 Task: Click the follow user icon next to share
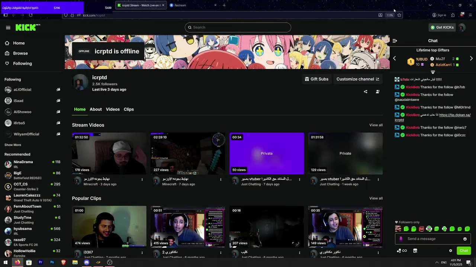pos(377,92)
